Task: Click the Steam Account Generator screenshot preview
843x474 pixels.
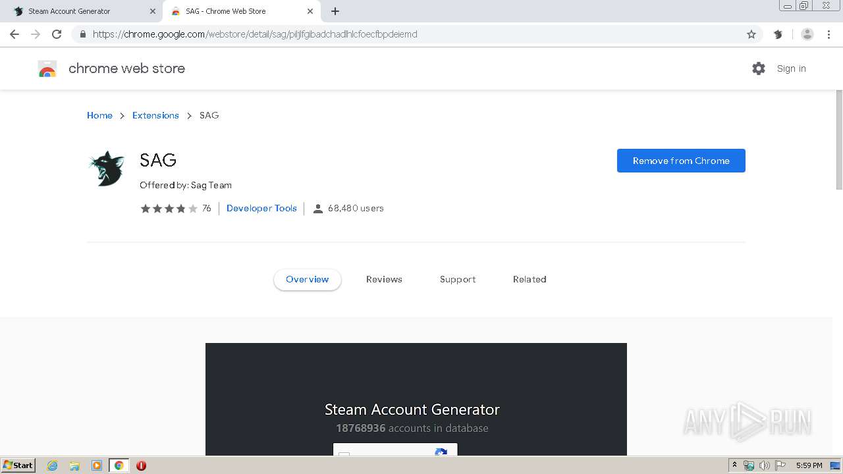Action: pos(416,399)
